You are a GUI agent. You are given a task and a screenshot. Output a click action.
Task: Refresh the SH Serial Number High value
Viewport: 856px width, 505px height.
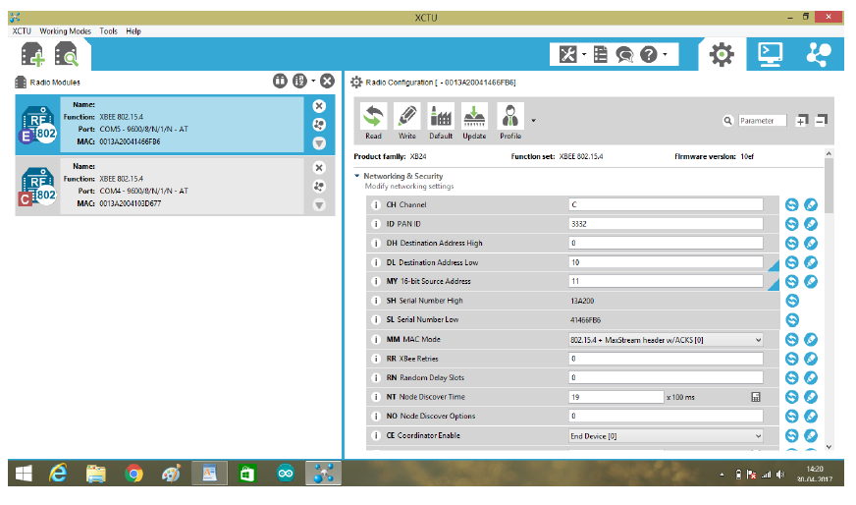(x=791, y=301)
